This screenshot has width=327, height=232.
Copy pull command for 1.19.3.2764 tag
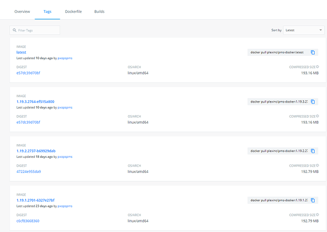tap(313, 102)
